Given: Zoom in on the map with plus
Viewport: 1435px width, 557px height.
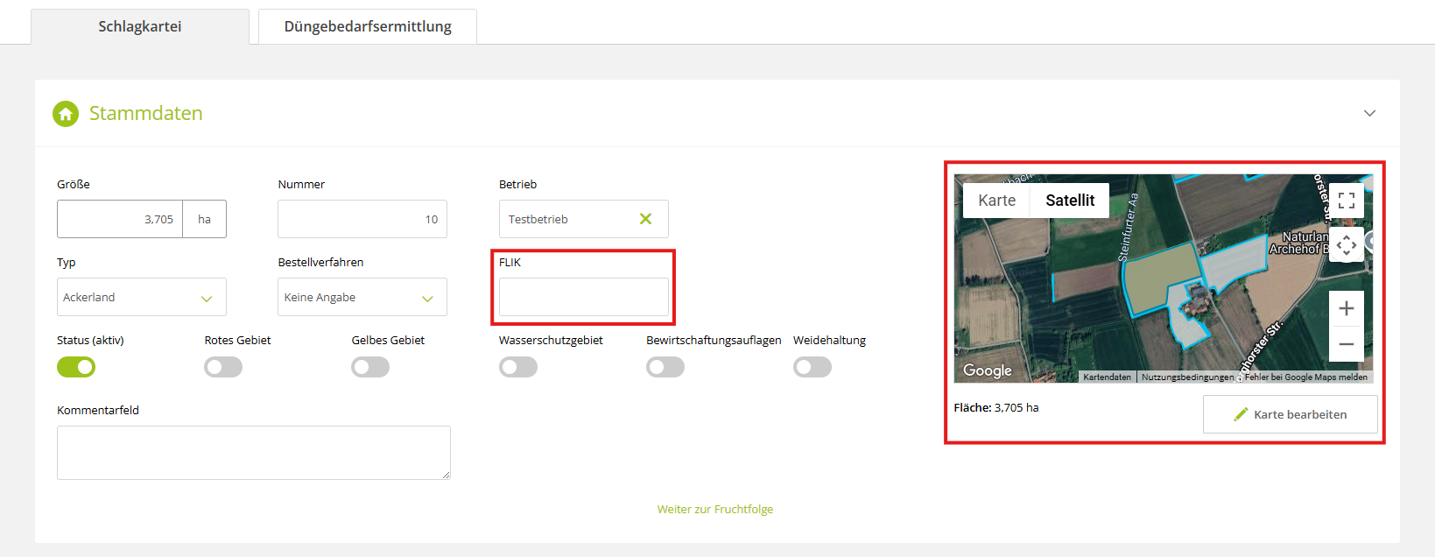Looking at the screenshot, I should click(x=1346, y=308).
